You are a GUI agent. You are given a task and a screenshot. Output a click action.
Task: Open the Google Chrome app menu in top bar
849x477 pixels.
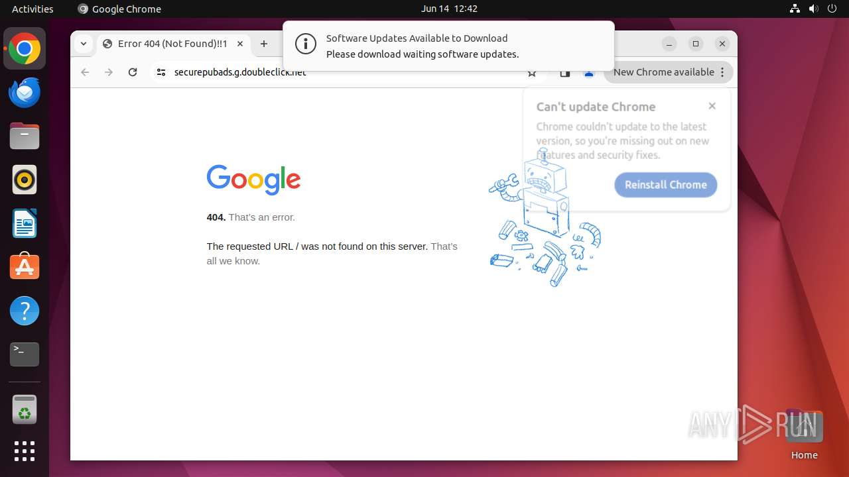click(119, 9)
